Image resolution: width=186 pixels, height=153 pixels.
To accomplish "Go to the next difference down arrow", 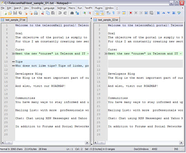I will [169, 13].
